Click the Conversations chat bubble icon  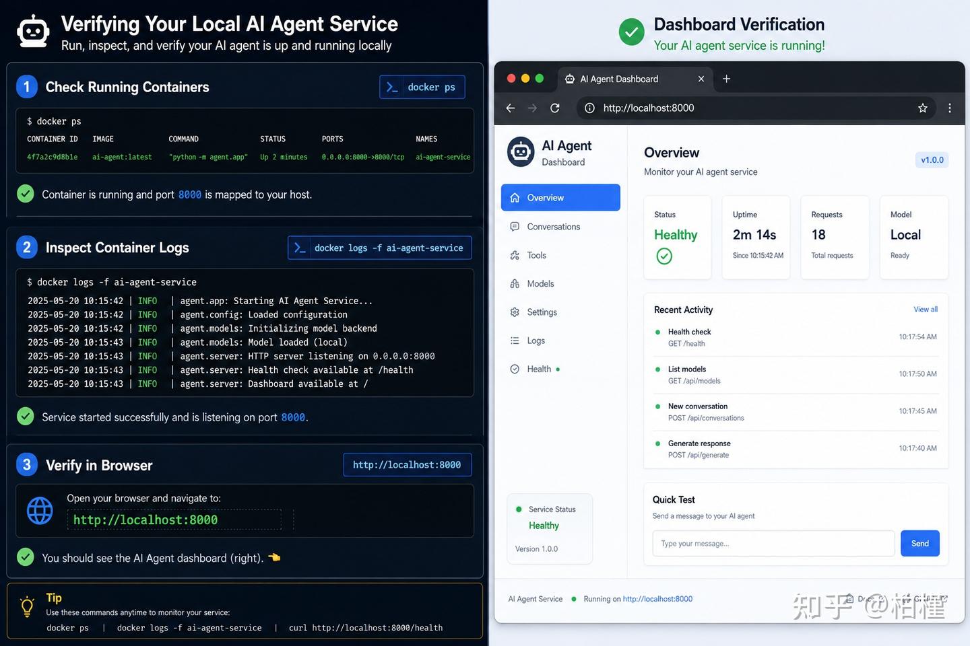[515, 227]
